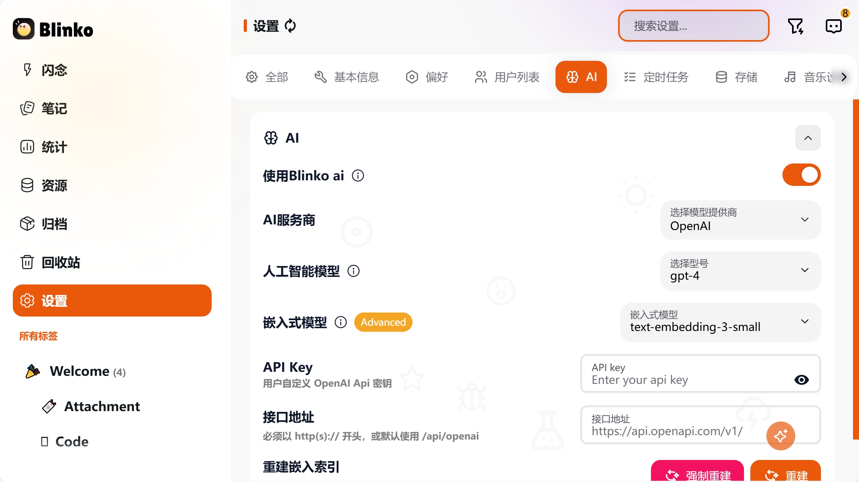Switch to the 定时任务 tab

[x=656, y=77]
